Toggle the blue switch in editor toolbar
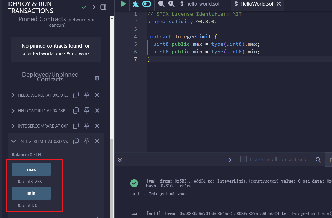Image resolution: width=332 pixels, height=218 pixels. point(146,4)
